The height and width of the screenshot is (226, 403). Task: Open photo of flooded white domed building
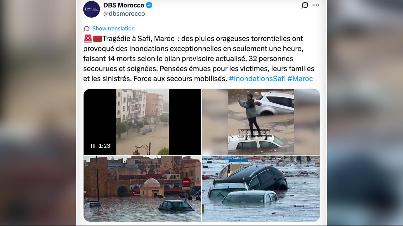click(142, 189)
